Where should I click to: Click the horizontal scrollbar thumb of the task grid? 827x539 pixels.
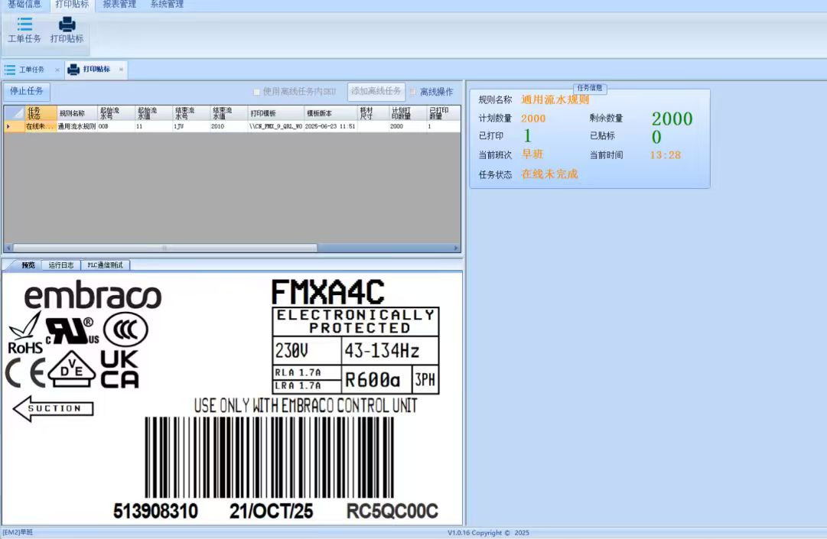tap(164, 248)
